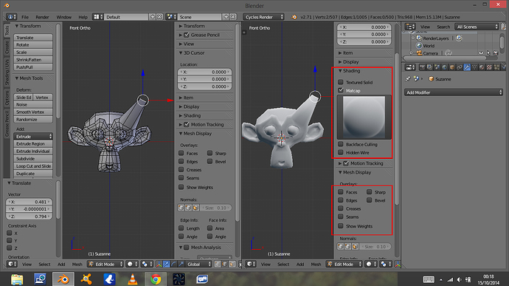Open the Help menu
This screenshot has width=509, height=286.
tap(83, 17)
